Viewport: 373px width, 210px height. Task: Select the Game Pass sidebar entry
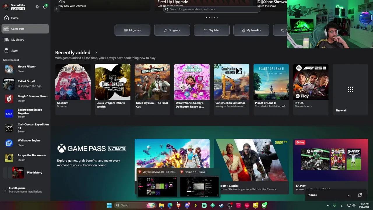pos(25,29)
